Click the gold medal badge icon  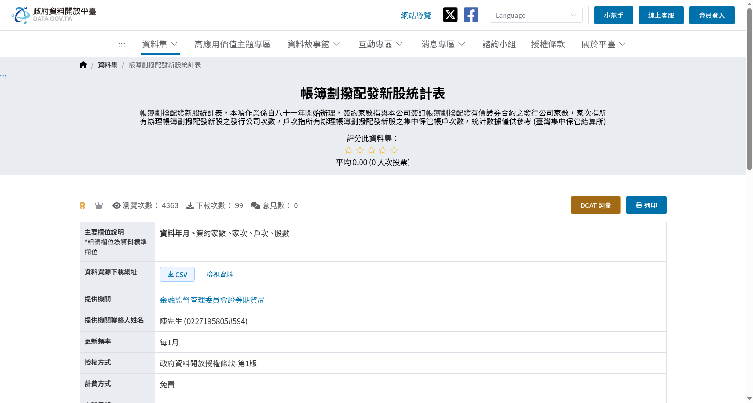82,205
